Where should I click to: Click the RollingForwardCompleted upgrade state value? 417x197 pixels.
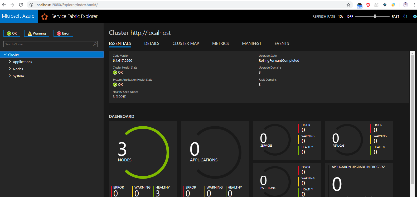(279, 60)
